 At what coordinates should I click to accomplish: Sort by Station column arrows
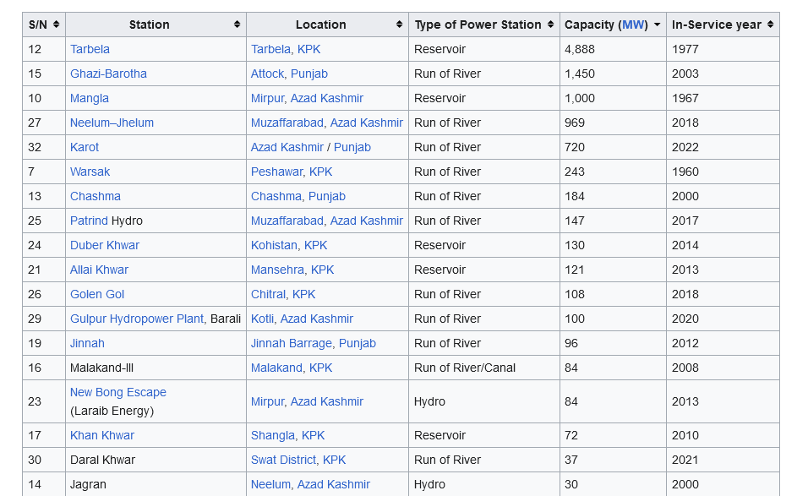[237, 25]
